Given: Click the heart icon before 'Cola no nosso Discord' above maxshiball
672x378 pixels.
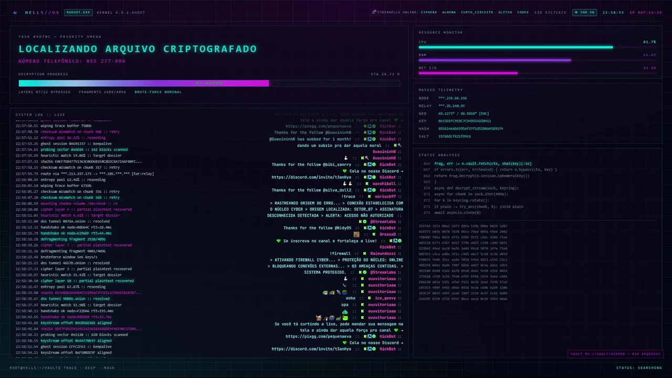Looking at the screenshot, I should (x=344, y=171).
